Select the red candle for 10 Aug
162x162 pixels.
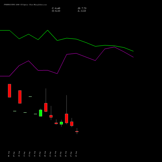(20, 97)
